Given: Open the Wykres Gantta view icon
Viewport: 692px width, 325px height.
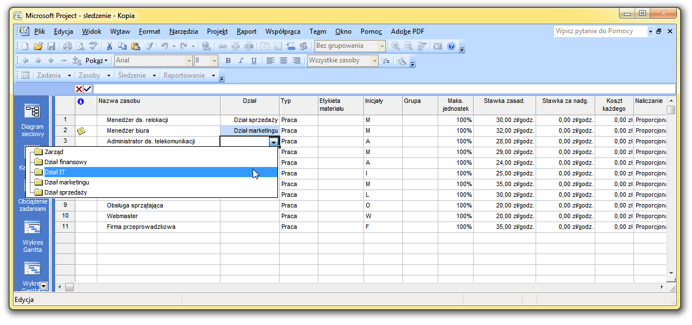Looking at the screenshot, I should coord(32,227).
